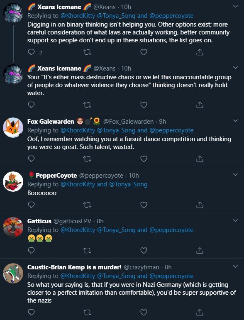
Task: Share PepperCoyote's Booooooo tweet
Action: click(200, 205)
